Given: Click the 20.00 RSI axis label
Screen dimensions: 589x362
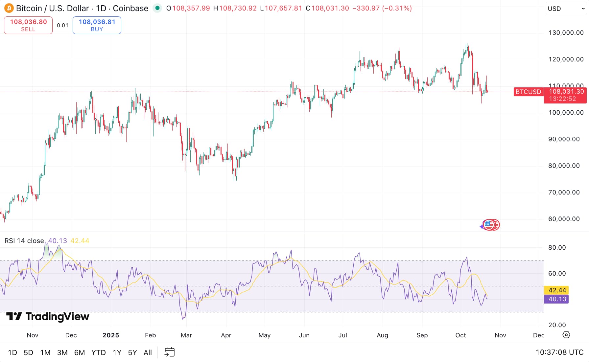Looking at the screenshot, I should tap(557, 325).
